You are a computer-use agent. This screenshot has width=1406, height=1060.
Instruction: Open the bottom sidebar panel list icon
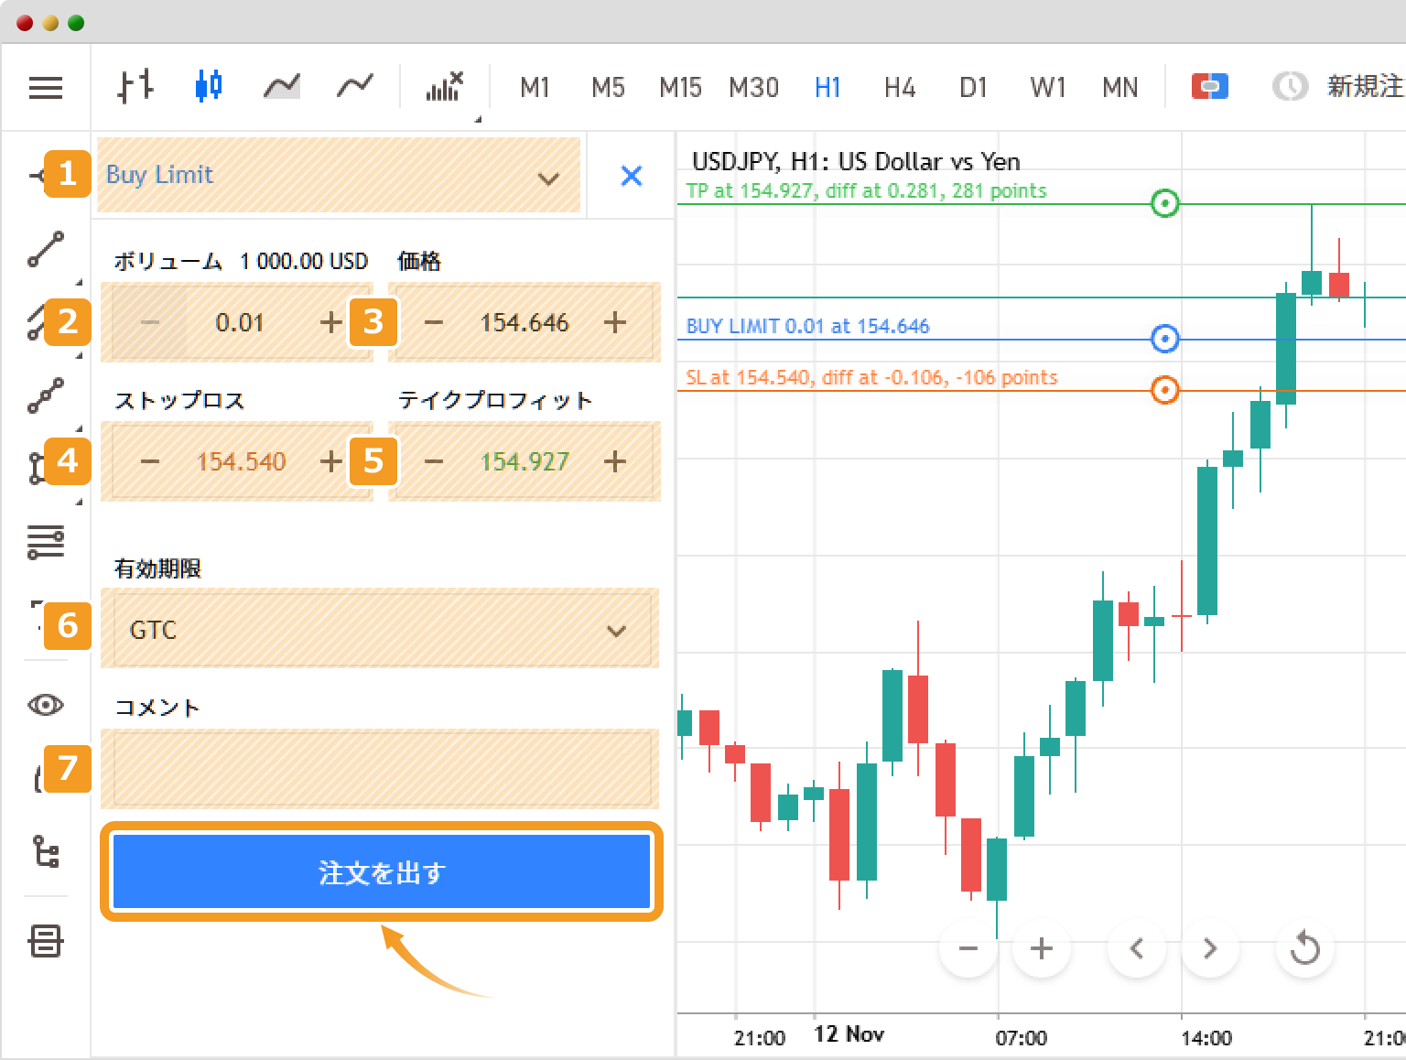pos(46,941)
